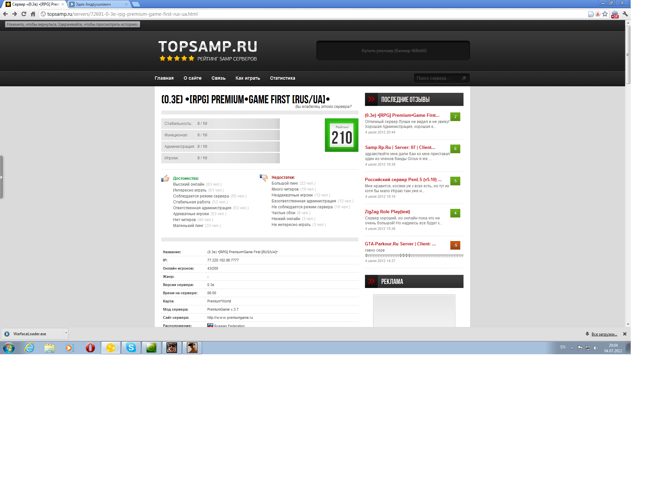Open Статистика menu item

coord(283,78)
